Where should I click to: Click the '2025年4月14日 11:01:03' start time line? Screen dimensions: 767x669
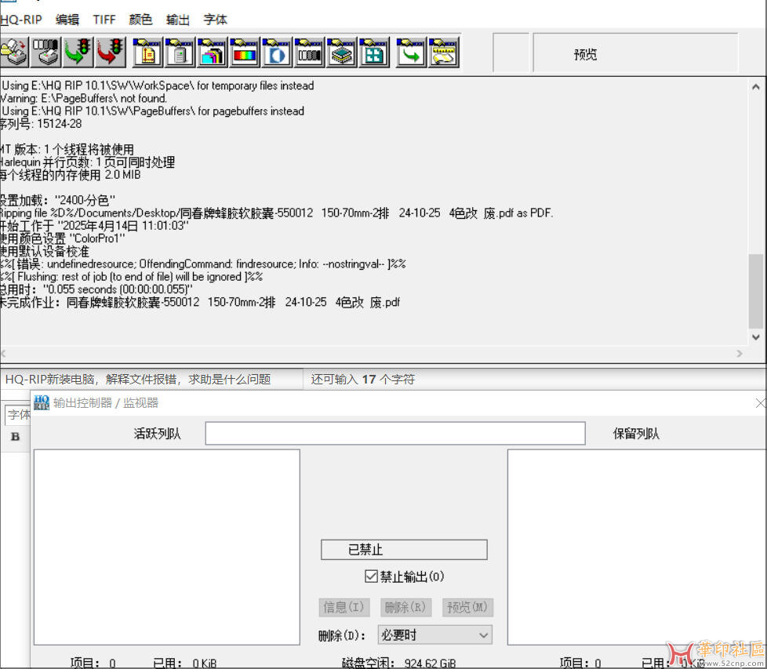point(94,226)
